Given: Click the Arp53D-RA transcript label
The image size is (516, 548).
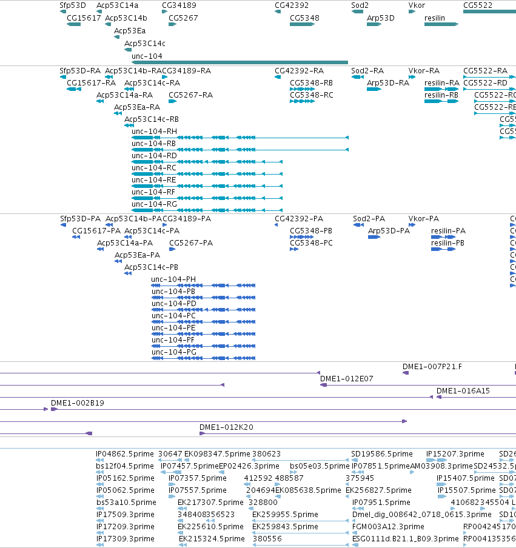Looking at the screenshot, I should (x=387, y=83).
